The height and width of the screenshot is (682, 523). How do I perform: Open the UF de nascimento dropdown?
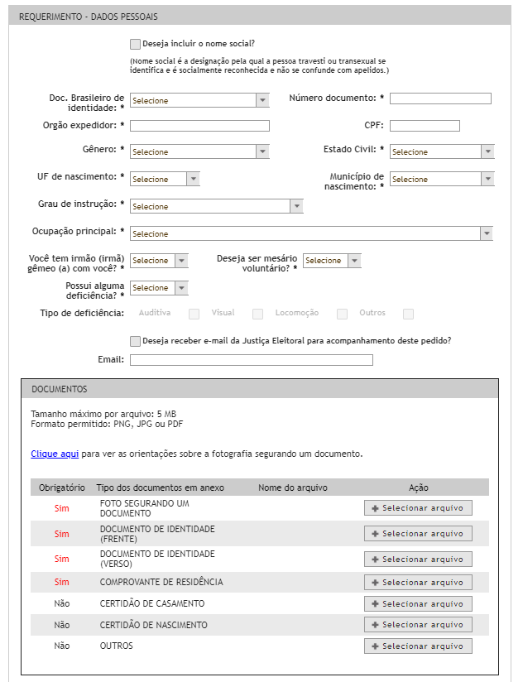(x=165, y=180)
